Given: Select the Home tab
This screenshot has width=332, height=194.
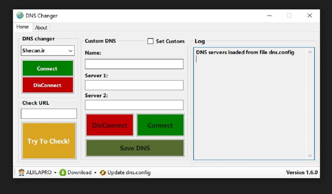Looking at the screenshot, I should tap(23, 27).
